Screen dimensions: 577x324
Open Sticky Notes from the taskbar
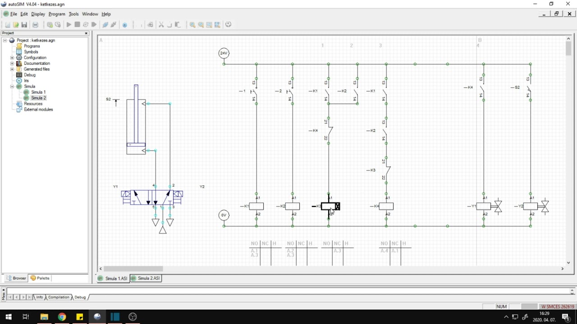pyautogui.click(x=79, y=317)
